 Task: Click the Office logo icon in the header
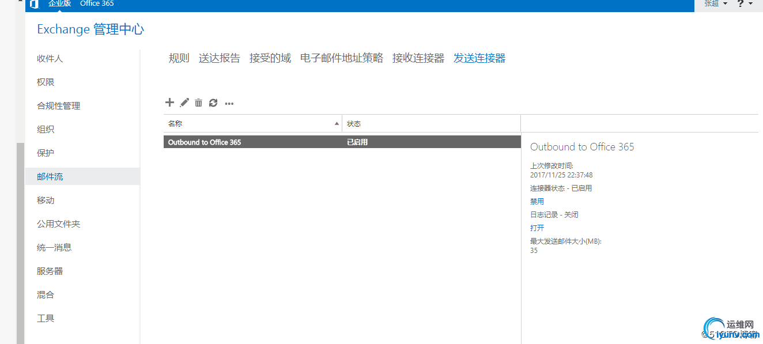click(34, 4)
